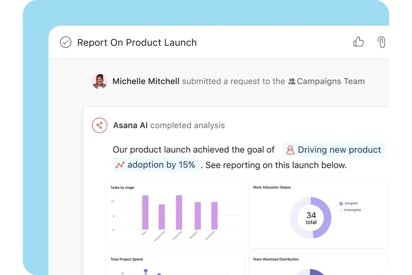Click the Asana AI sparkle icon
Viewport: 412px width, 275px height.
[100, 125]
